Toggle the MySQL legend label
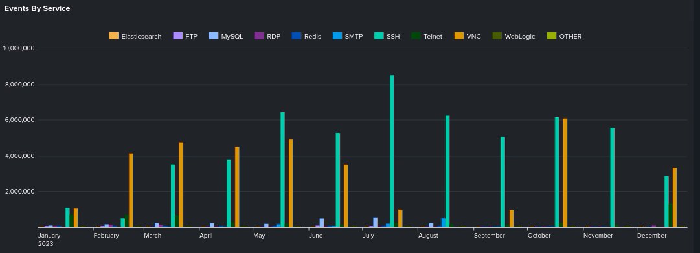700x253 pixels. click(232, 36)
